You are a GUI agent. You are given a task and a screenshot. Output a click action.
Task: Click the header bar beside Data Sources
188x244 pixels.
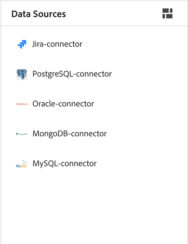[x=112, y=14]
